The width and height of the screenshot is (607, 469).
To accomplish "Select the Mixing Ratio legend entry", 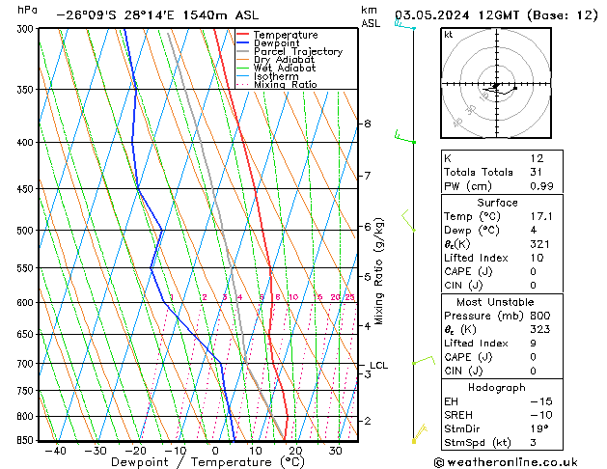I will (277, 84).
